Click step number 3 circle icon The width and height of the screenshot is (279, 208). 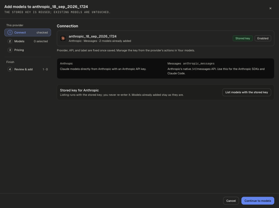(x=10, y=50)
